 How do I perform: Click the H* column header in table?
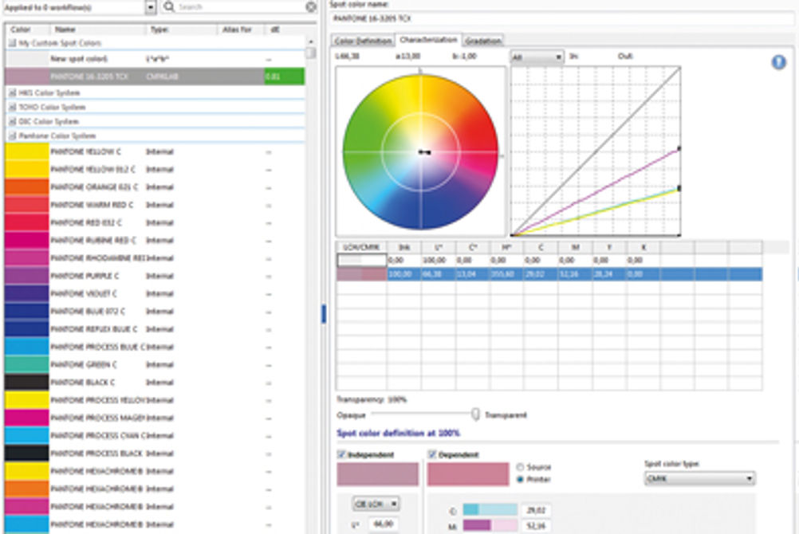point(506,247)
